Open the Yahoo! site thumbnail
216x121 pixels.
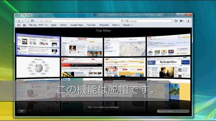pyautogui.click(x=82, y=46)
